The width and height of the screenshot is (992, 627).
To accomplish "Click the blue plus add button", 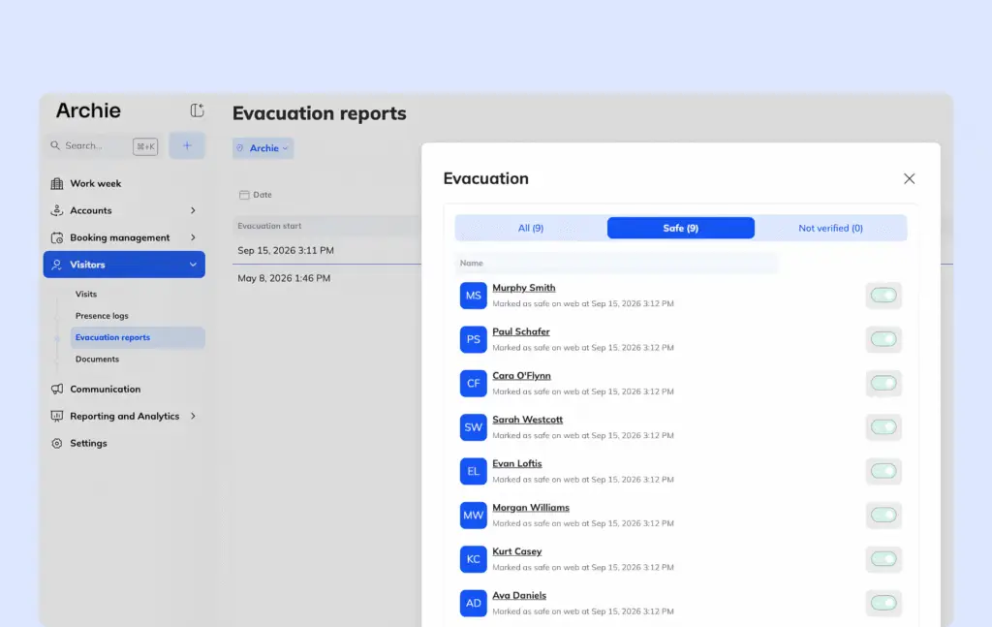I will pos(187,145).
